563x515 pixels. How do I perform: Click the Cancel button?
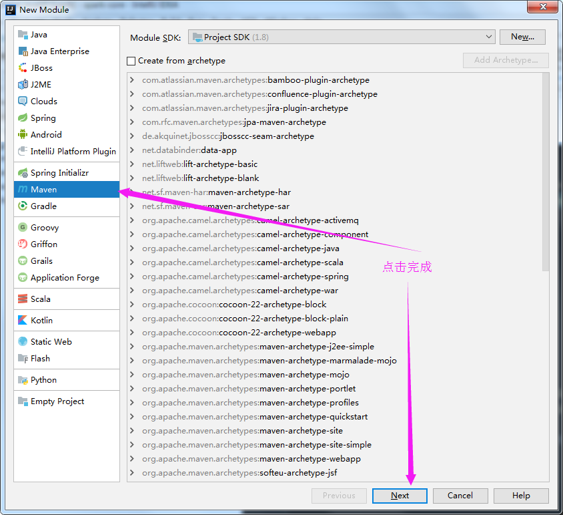(x=460, y=496)
